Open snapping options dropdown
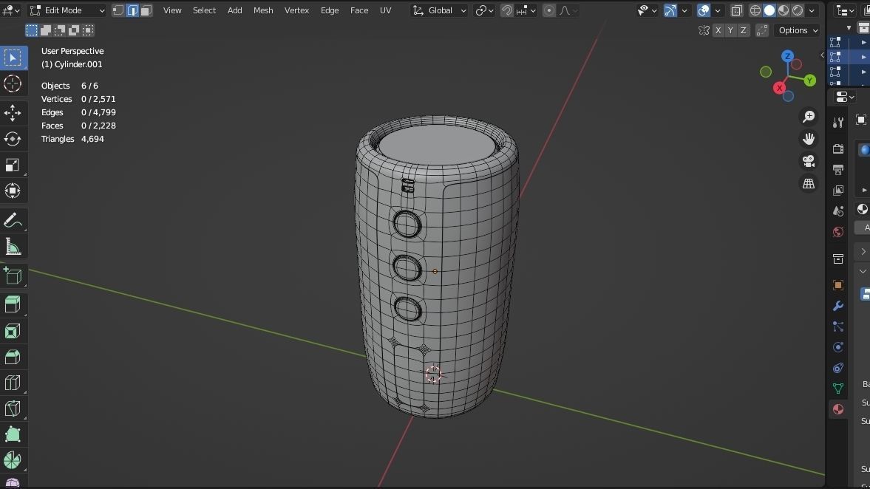The width and height of the screenshot is (870, 489). [526, 10]
